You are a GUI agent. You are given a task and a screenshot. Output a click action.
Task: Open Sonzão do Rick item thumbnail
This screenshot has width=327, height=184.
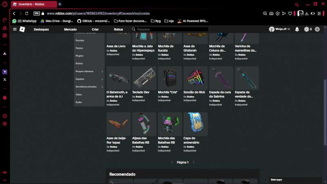[x=195, y=78]
